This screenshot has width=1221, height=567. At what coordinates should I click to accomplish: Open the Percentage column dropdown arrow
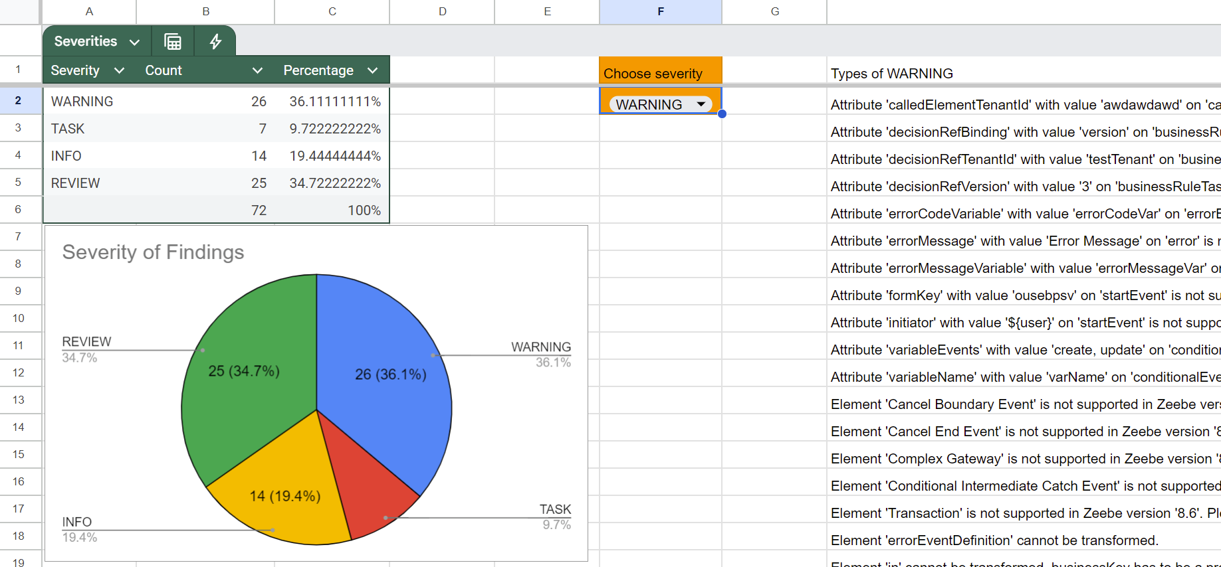[372, 70]
